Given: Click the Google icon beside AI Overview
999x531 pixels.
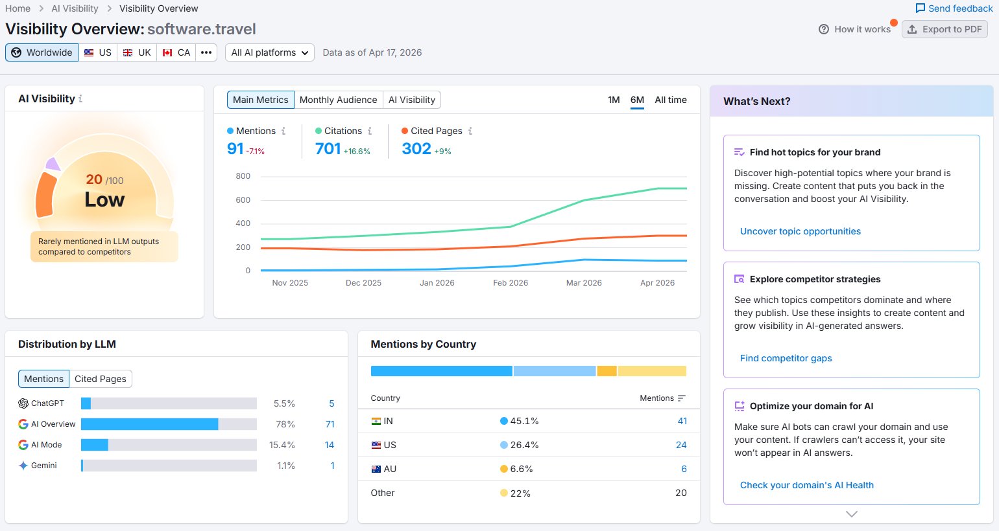Looking at the screenshot, I should (23, 424).
